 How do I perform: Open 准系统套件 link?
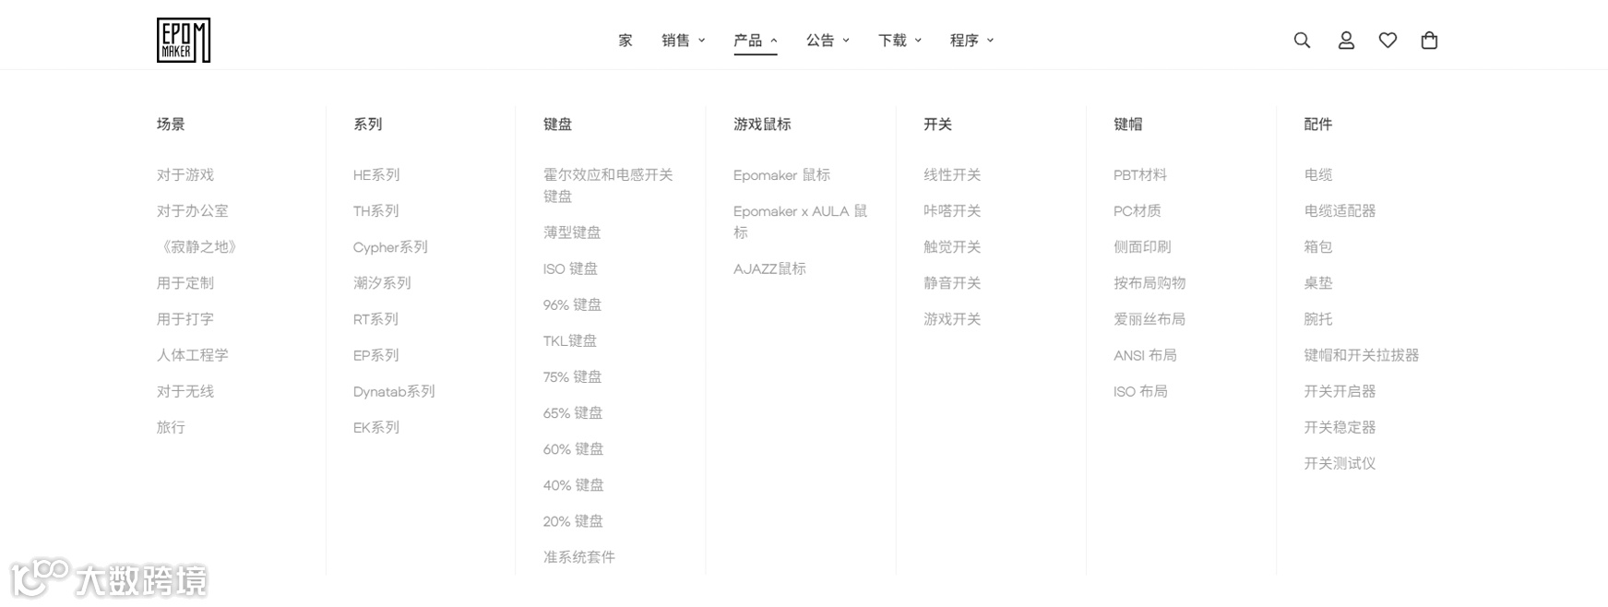tap(578, 556)
